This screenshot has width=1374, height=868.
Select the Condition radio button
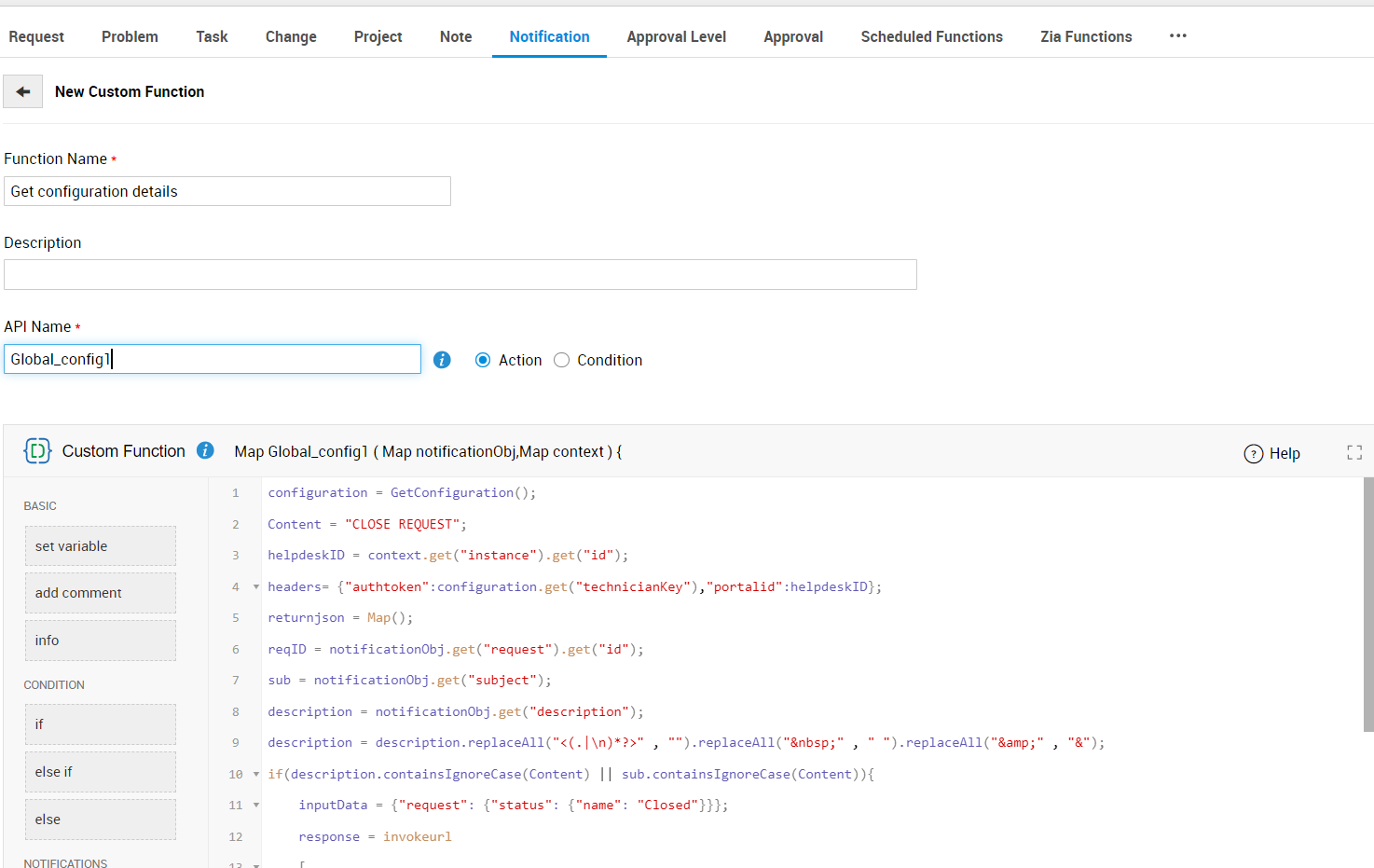(x=561, y=360)
